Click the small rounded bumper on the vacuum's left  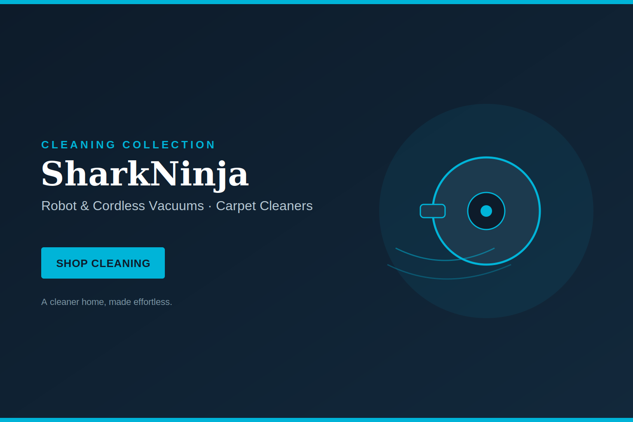pyautogui.click(x=432, y=211)
